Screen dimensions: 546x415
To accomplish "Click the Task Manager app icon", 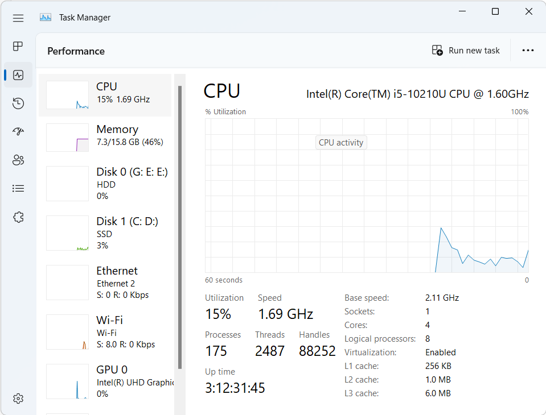I will (46, 18).
